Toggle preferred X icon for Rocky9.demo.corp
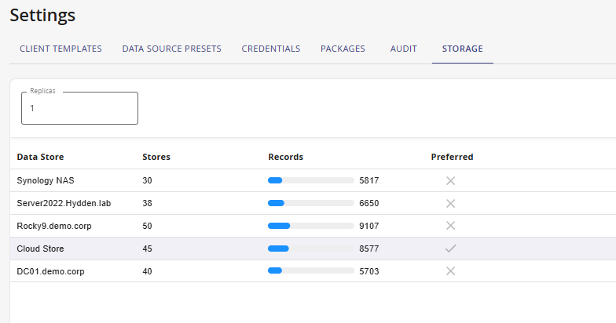 (x=450, y=226)
